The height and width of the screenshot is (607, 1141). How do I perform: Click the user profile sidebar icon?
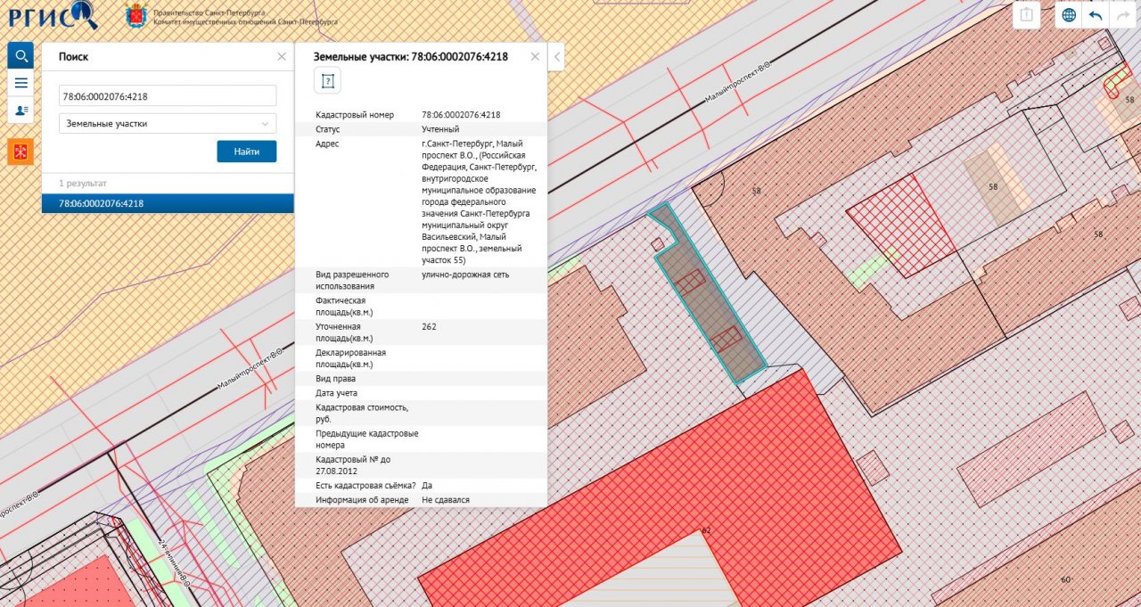pos(21,110)
